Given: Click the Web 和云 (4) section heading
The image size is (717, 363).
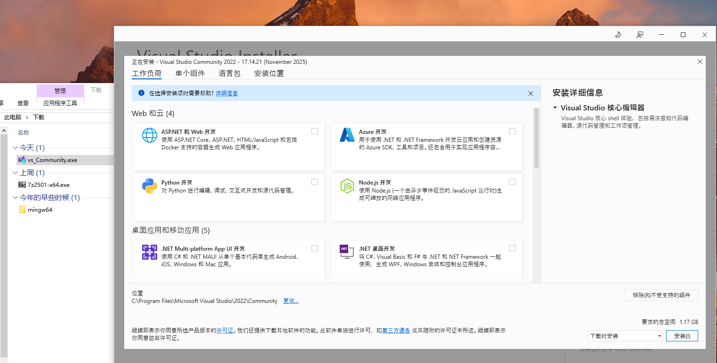Looking at the screenshot, I should (x=153, y=114).
